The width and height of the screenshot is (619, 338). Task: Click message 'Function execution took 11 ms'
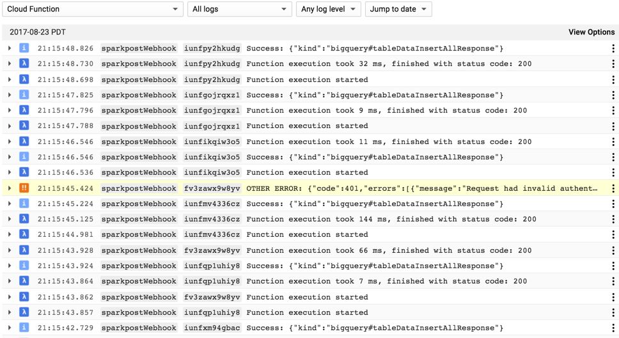(389, 141)
